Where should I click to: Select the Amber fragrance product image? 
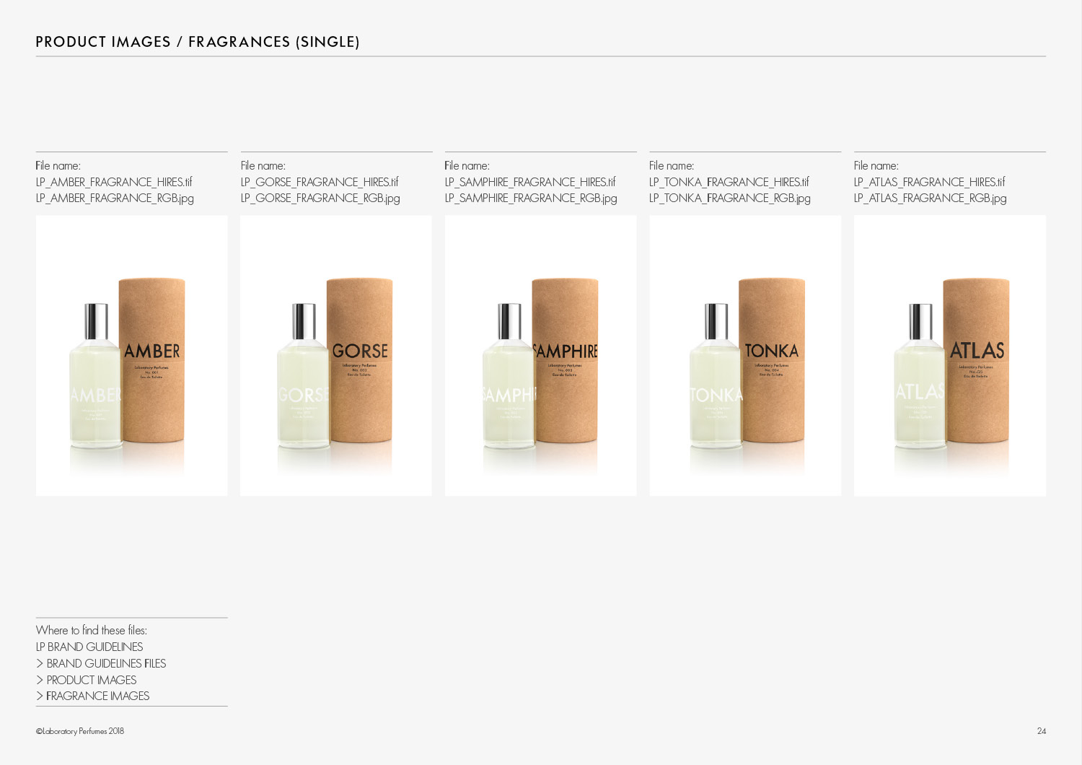131,355
